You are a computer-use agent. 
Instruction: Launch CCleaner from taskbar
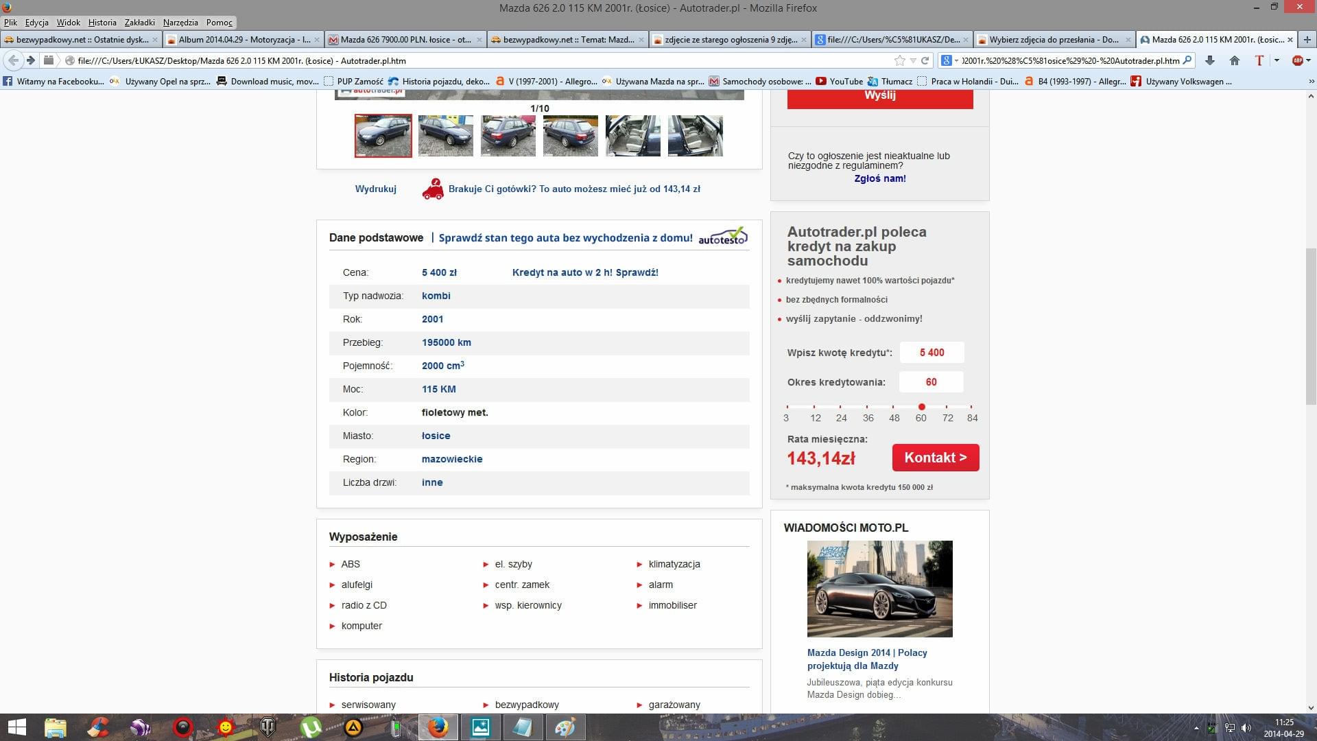98,727
